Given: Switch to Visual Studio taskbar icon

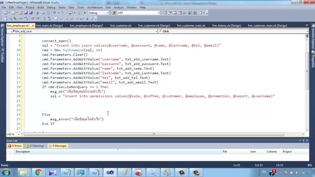Looking at the screenshot, I should click(x=110, y=173).
